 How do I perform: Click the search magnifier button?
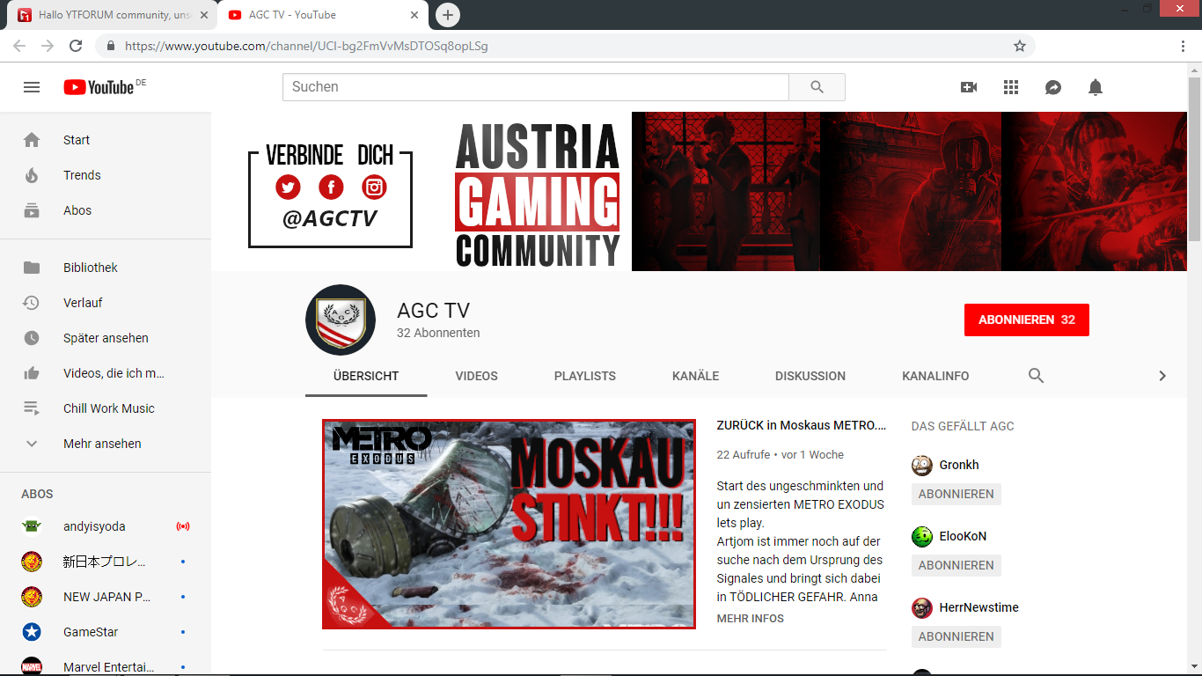coord(817,87)
